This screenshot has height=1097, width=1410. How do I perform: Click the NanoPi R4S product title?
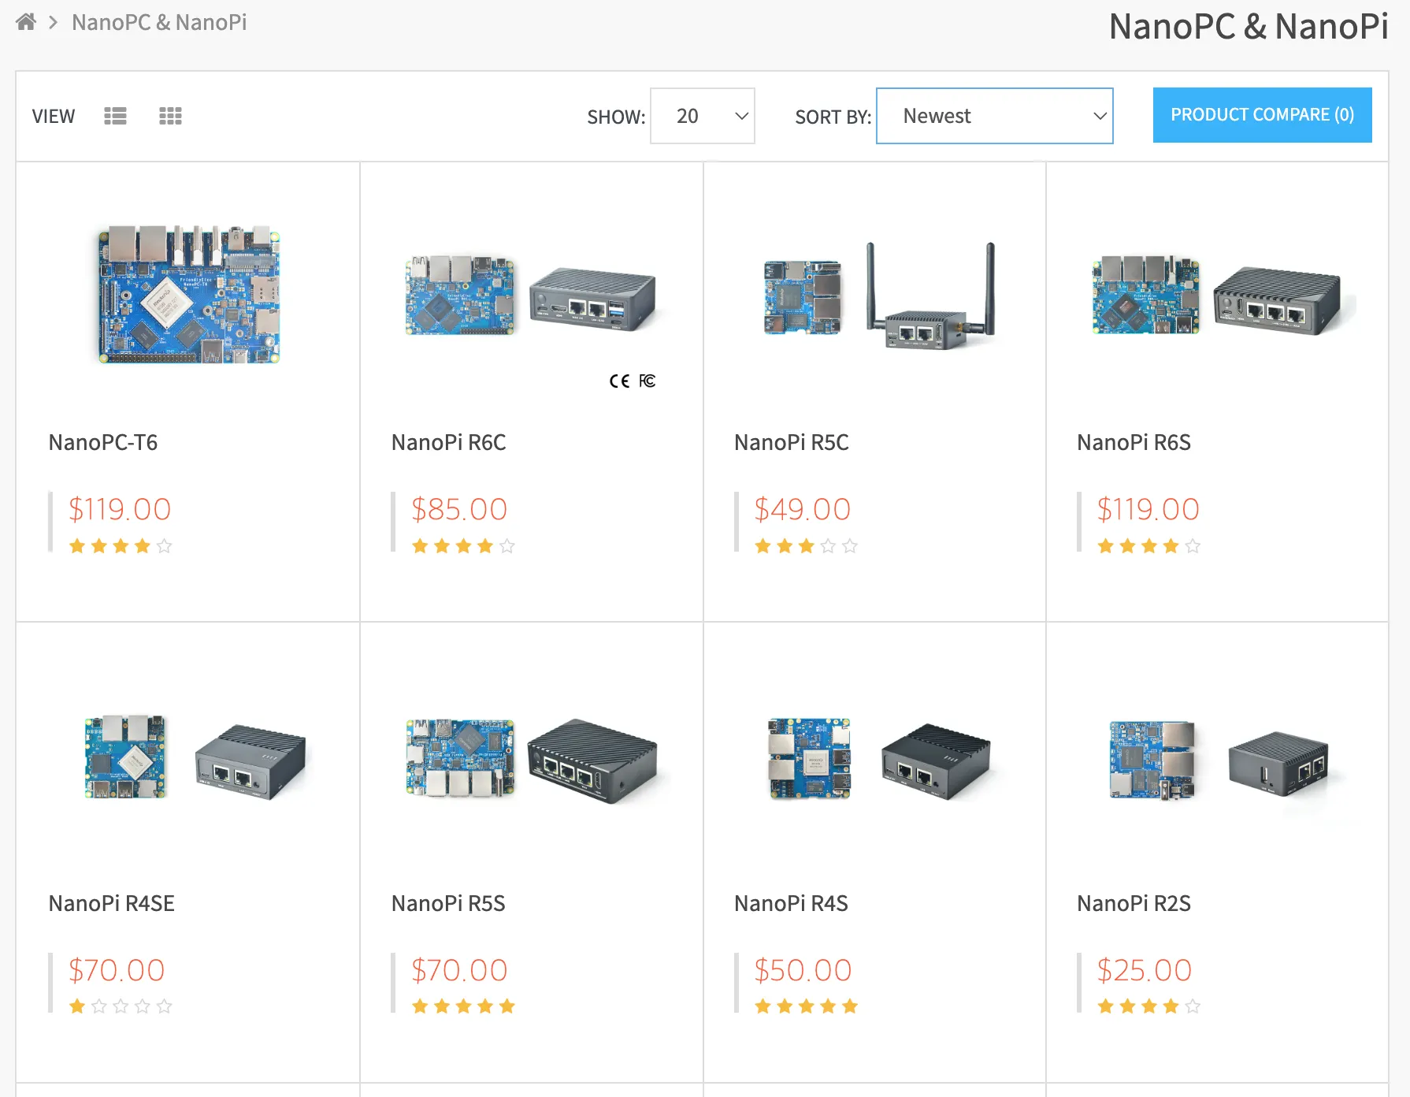[792, 904]
